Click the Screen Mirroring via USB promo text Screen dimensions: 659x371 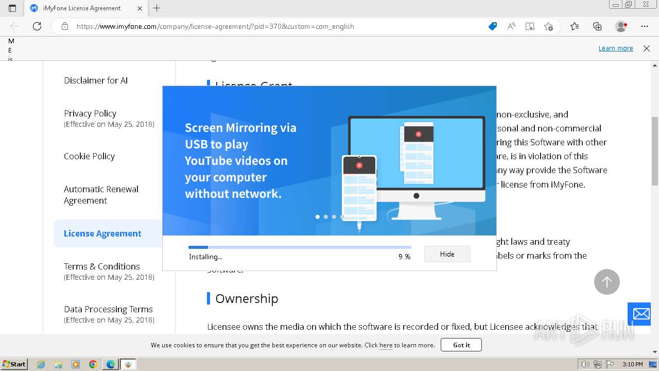(x=240, y=161)
